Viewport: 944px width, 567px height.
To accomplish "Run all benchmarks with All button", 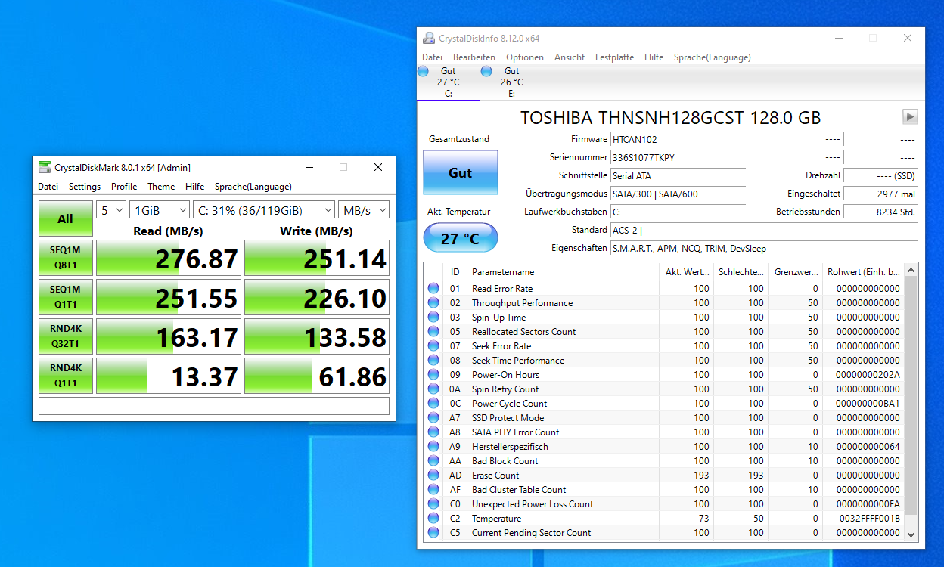I will (66, 218).
